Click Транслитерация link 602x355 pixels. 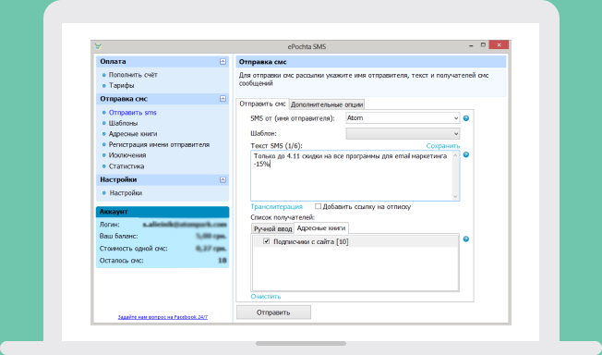[276, 206]
